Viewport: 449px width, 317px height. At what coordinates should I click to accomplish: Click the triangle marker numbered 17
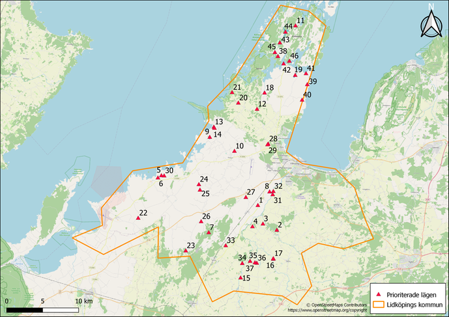click(x=273, y=258)
